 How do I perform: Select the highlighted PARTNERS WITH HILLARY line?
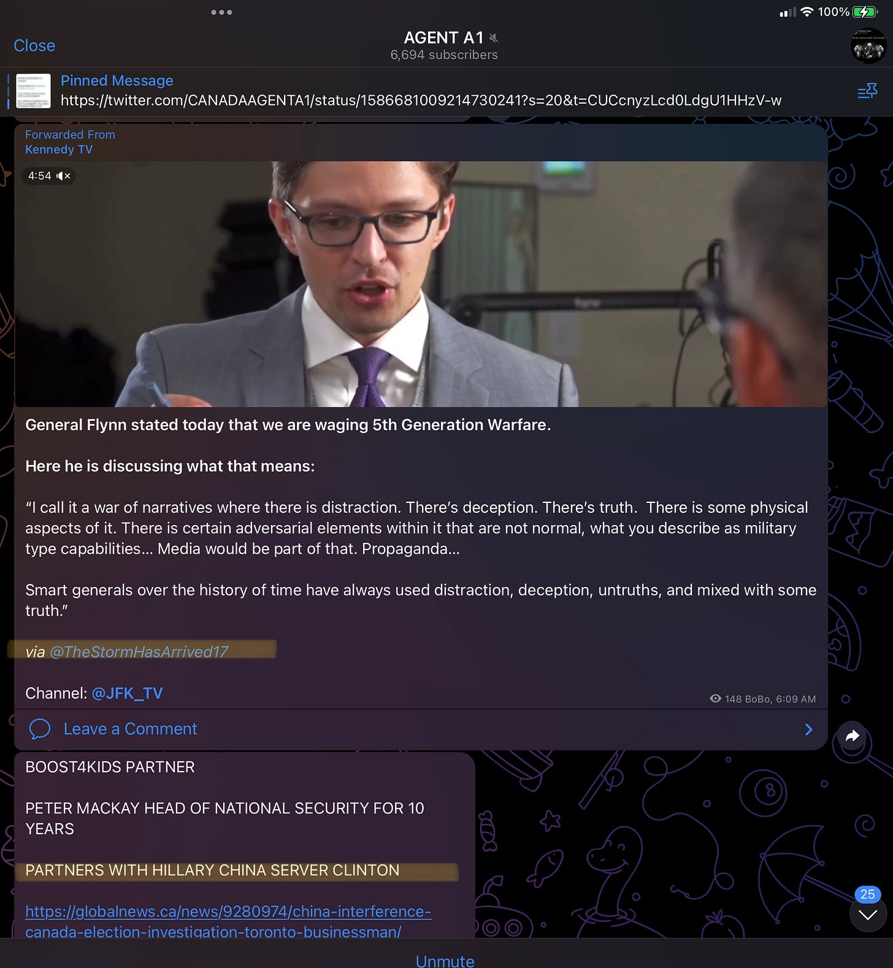212,870
